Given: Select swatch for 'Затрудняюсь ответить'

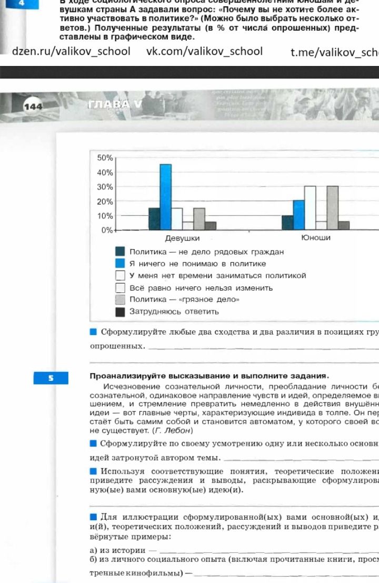Looking at the screenshot, I should click(120, 312).
